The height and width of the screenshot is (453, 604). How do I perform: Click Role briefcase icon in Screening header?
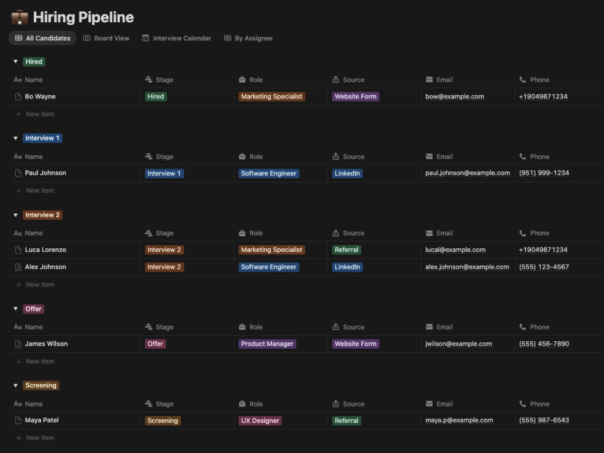pyautogui.click(x=242, y=403)
